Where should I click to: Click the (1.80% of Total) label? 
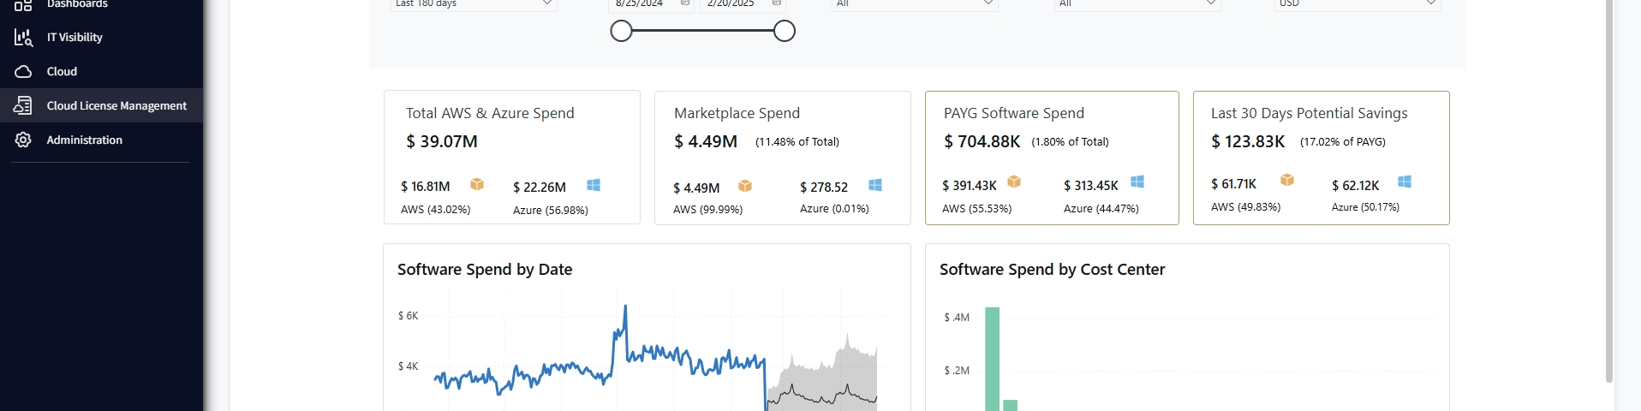[x=1070, y=142]
